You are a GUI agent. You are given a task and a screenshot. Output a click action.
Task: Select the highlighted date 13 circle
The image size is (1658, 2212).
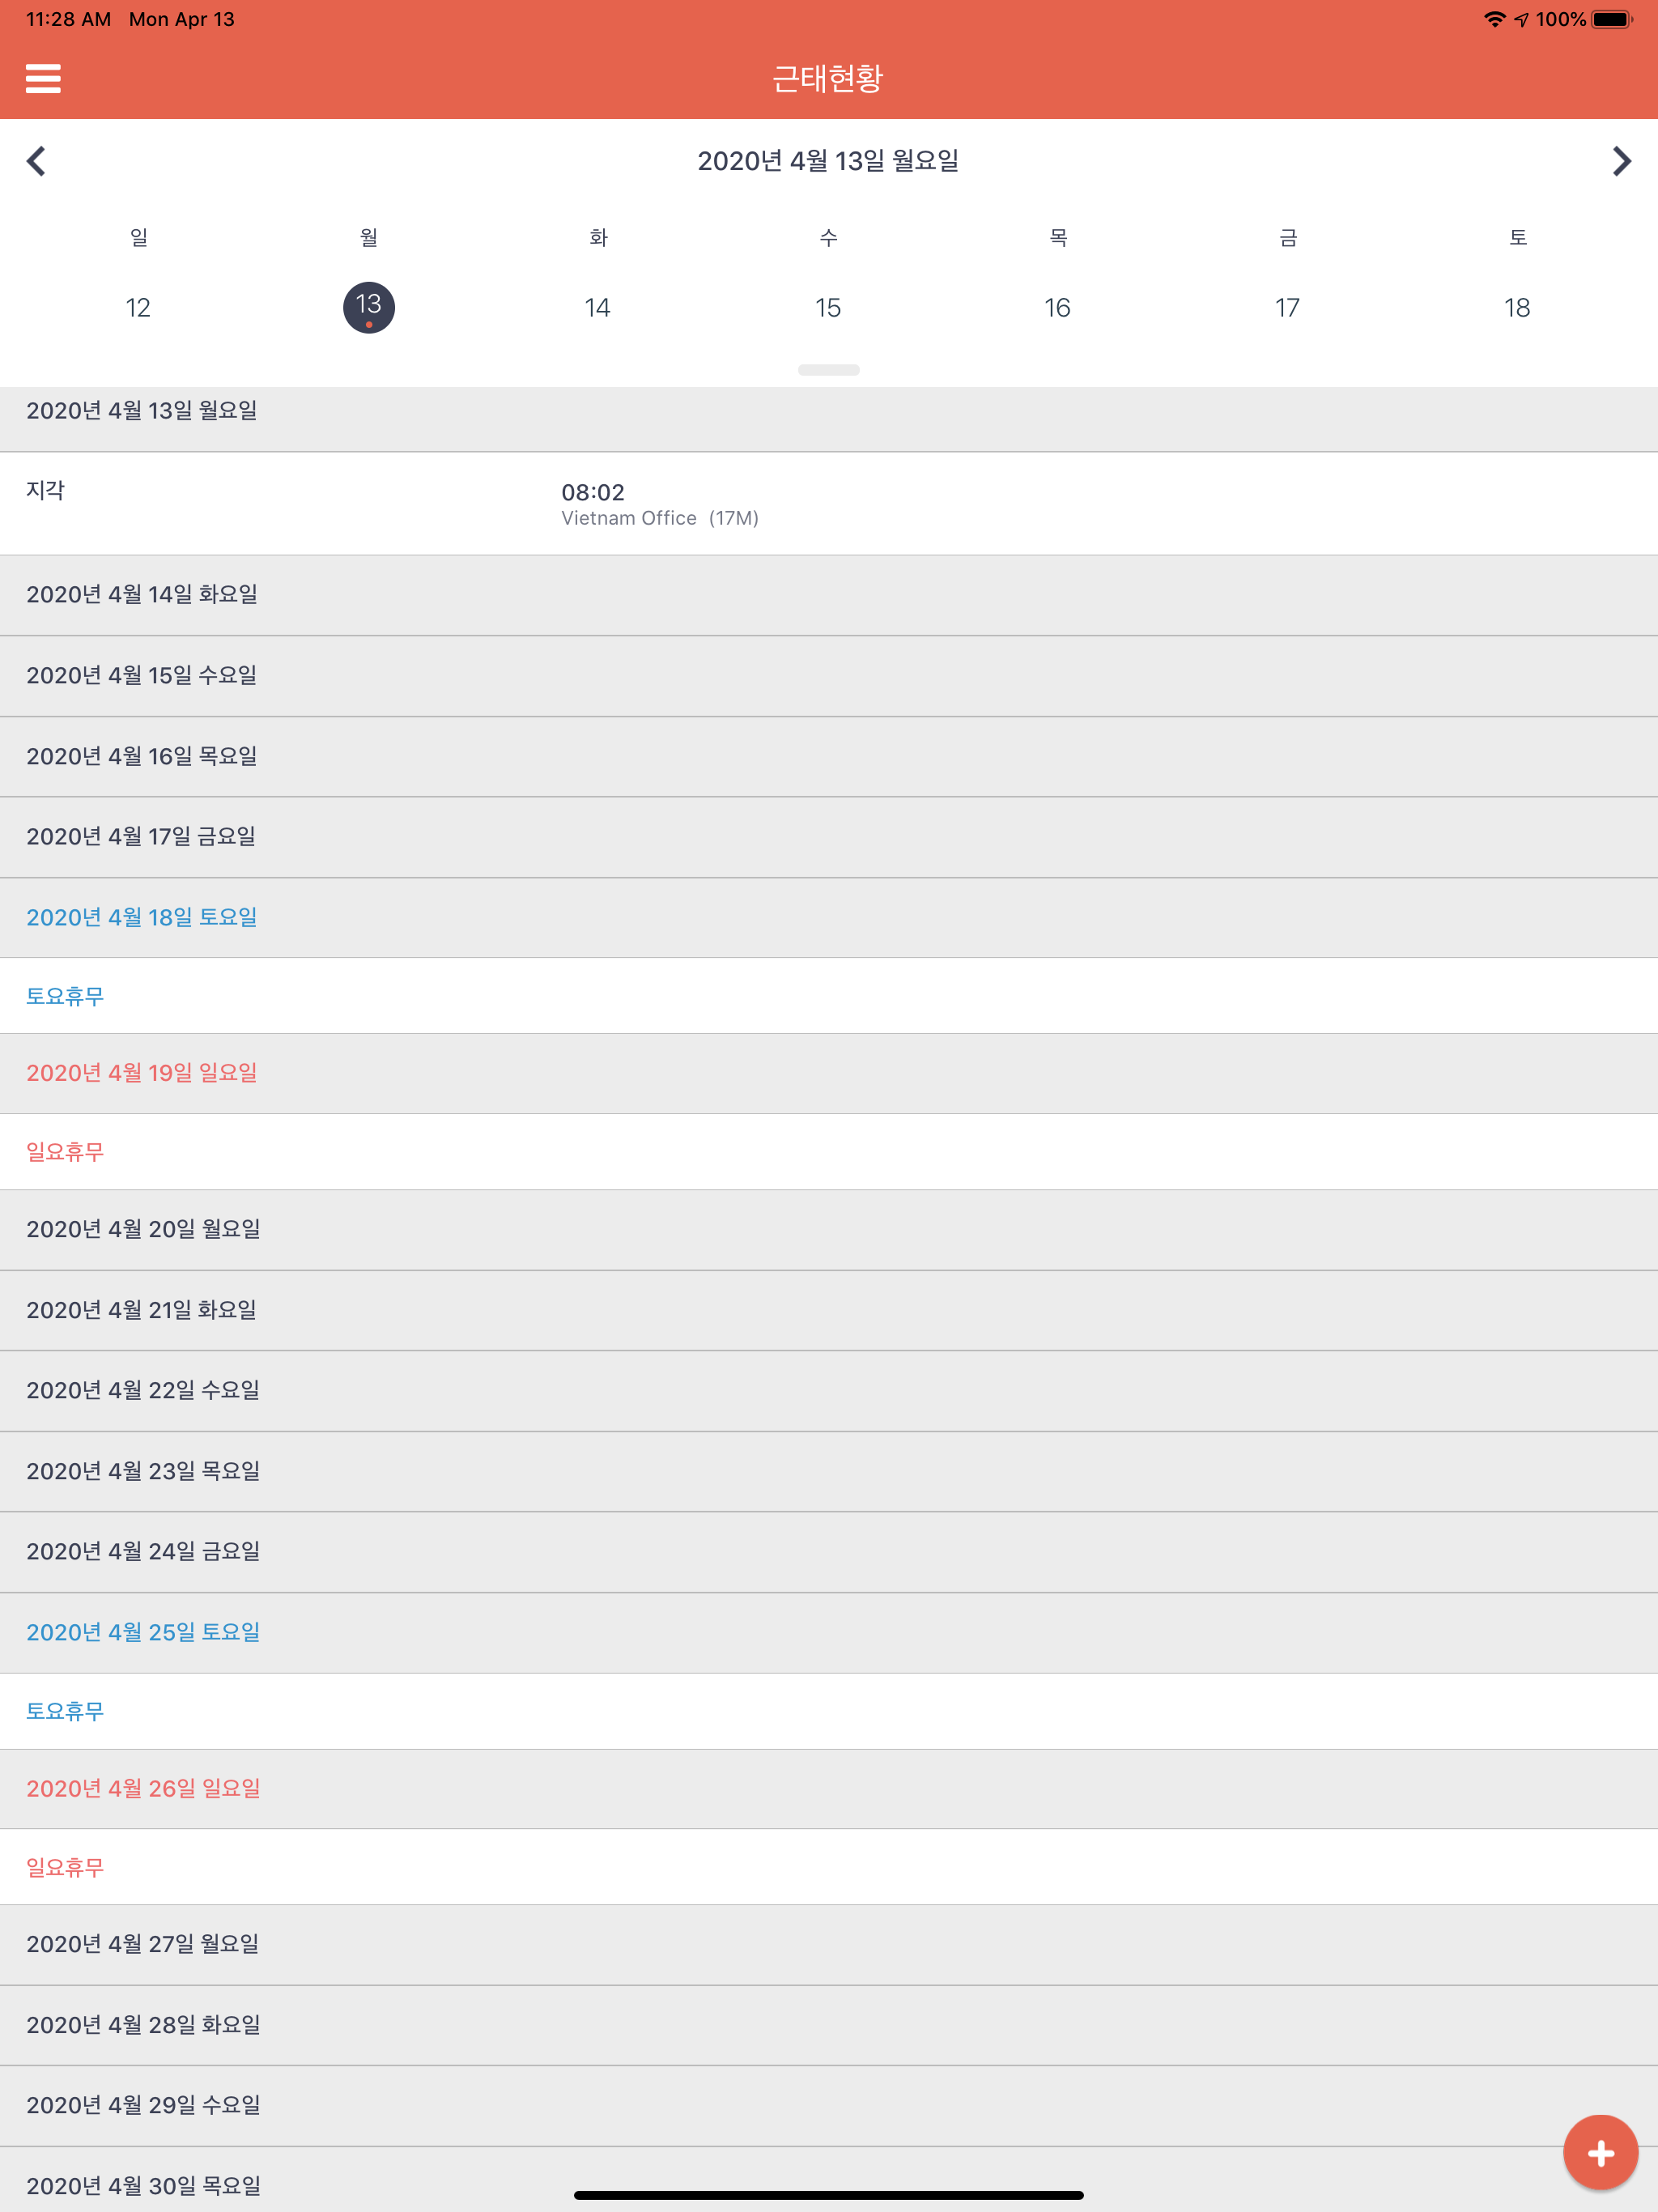[368, 307]
